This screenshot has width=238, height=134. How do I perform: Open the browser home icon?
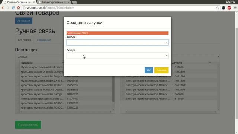19,8
